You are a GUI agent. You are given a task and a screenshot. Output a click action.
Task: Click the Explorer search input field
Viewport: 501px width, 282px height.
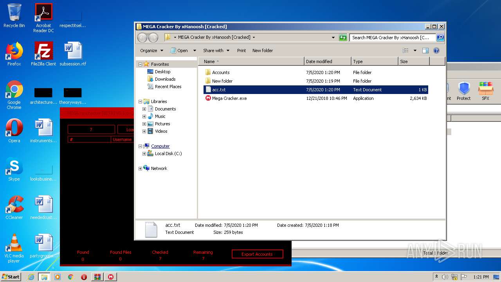tap(393, 38)
